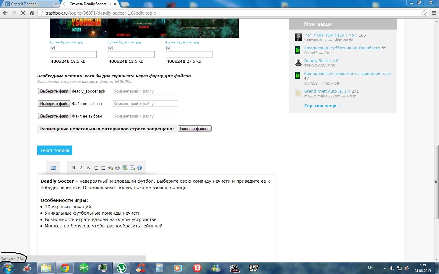Uncheck the 4_deadly_soccer.jpg checkbox
Viewport: 439px width, 274px height.
pyautogui.click(x=168, y=48)
